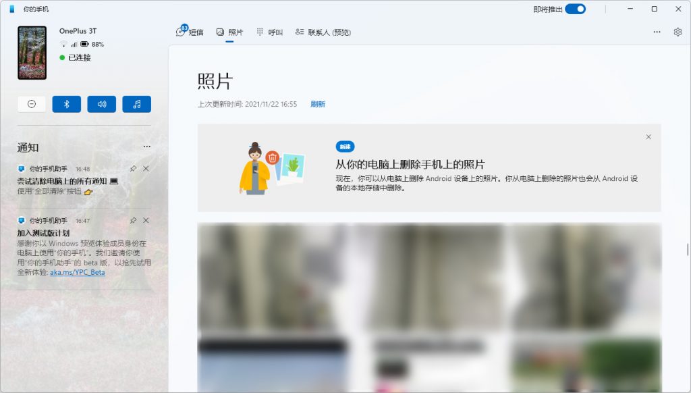Open the see-more ellipsis menu at top right

[657, 32]
